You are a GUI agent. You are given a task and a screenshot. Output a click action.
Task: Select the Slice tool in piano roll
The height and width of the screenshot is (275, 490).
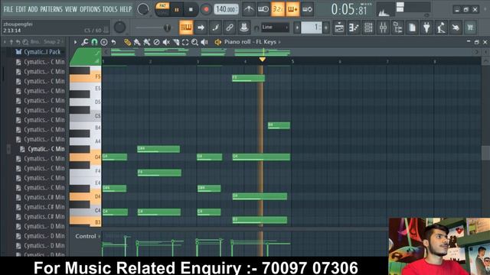click(x=176, y=42)
